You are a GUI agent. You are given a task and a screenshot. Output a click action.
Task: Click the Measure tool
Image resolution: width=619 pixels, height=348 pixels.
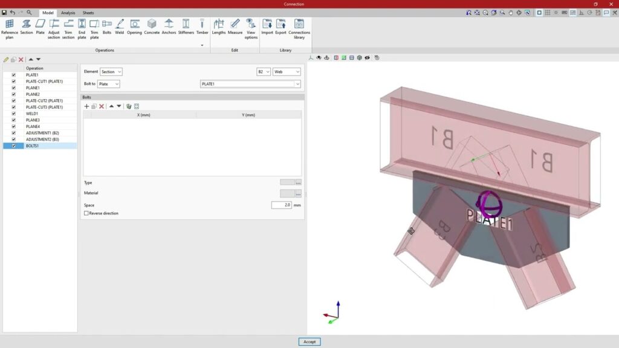[x=235, y=27]
